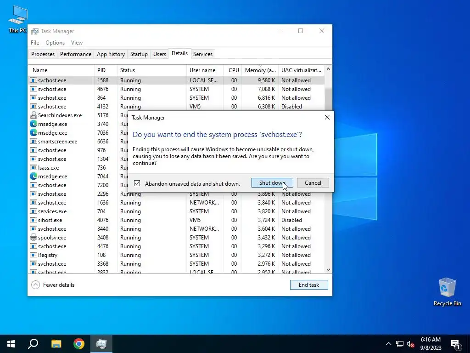Click the scrollbar down arrow in process list
Image resolution: width=470 pixels, height=353 pixels.
click(328, 269)
